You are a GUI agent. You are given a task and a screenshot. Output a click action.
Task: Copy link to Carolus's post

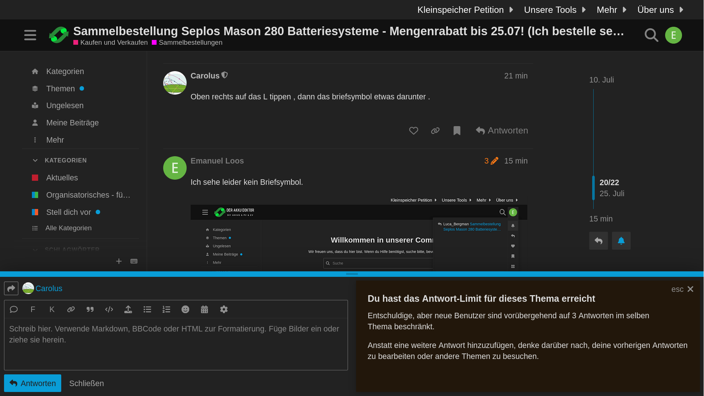(x=435, y=131)
